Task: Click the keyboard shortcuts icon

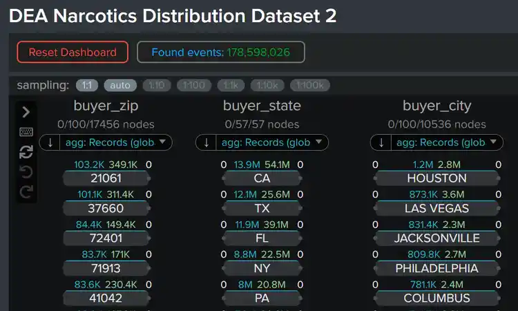Action: 26,132
